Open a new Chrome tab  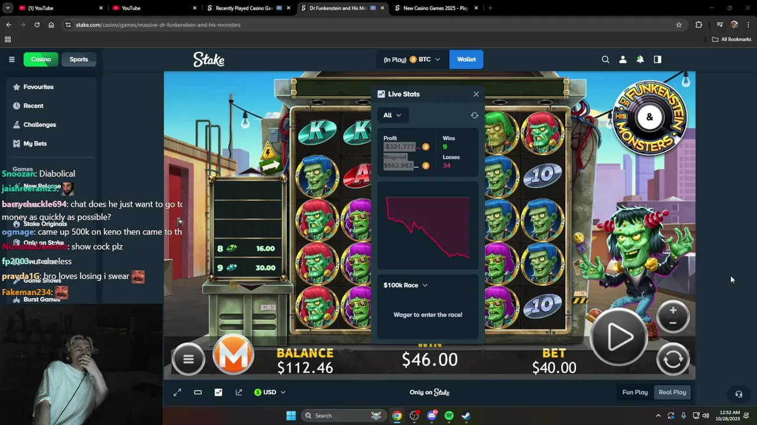pos(490,8)
